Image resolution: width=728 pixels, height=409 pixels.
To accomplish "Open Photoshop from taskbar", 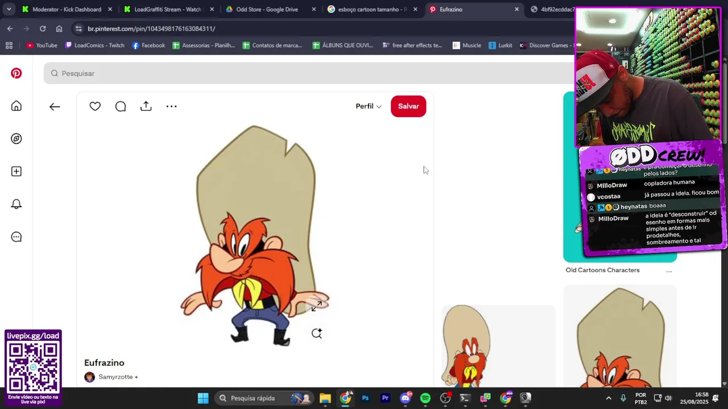I will (365, 398).
